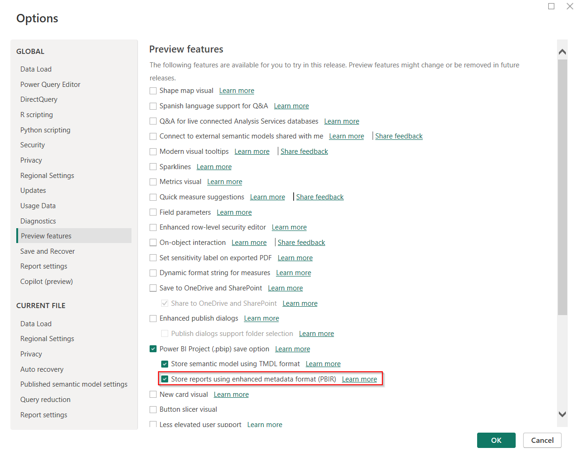Close the Options dialog with the X

coord(570,6)
